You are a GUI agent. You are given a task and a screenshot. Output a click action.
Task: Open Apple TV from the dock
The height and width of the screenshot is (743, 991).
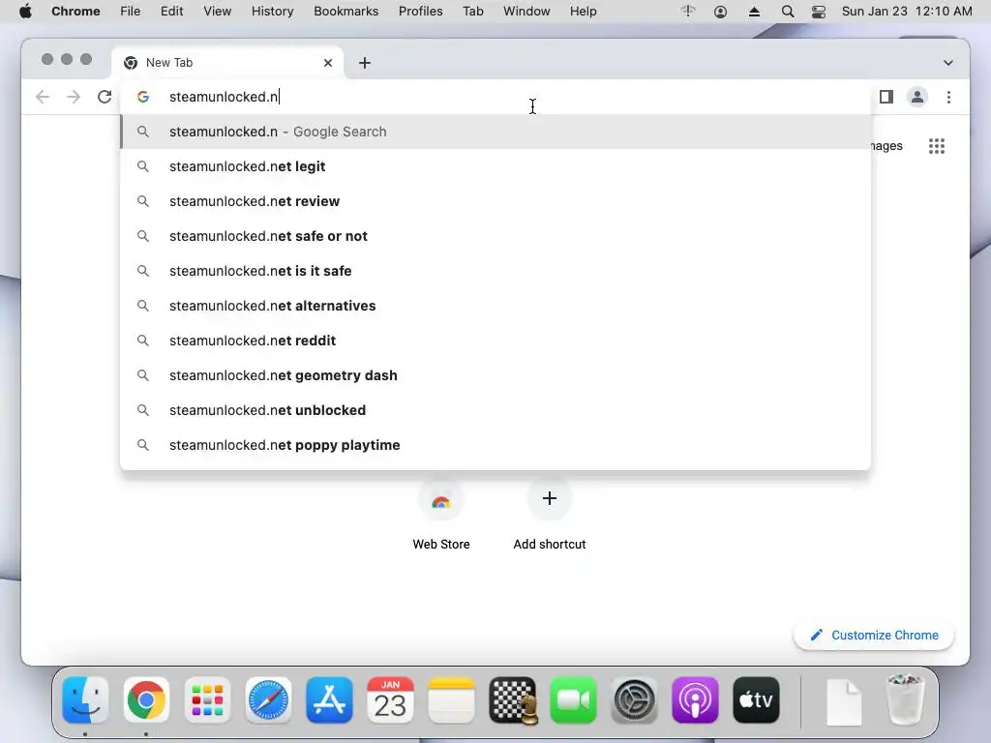point(756,700)
